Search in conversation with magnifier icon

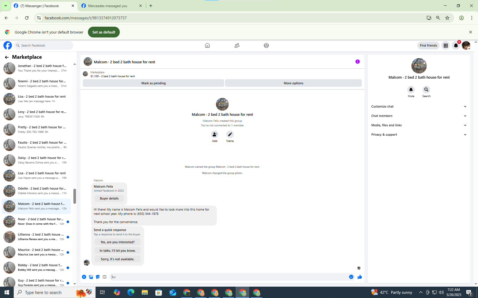[426, 90]
